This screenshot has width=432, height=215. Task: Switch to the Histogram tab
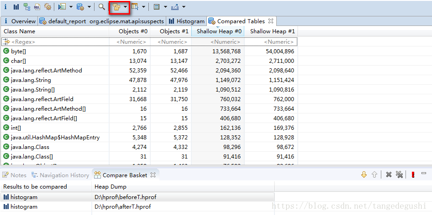(186, 21)
